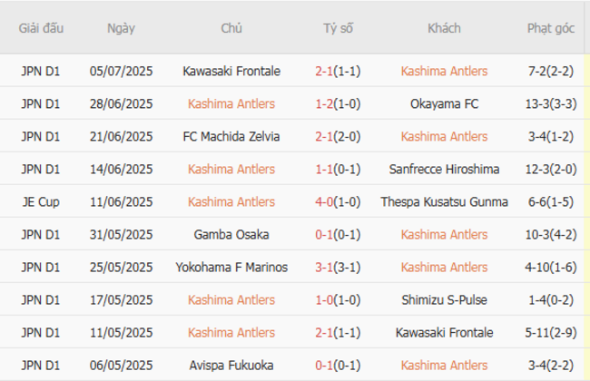Click Thespa Kusatsu Gunma team link
This screenshot has height=381, width=590.
pyautogui.click(x=444, y=201)
